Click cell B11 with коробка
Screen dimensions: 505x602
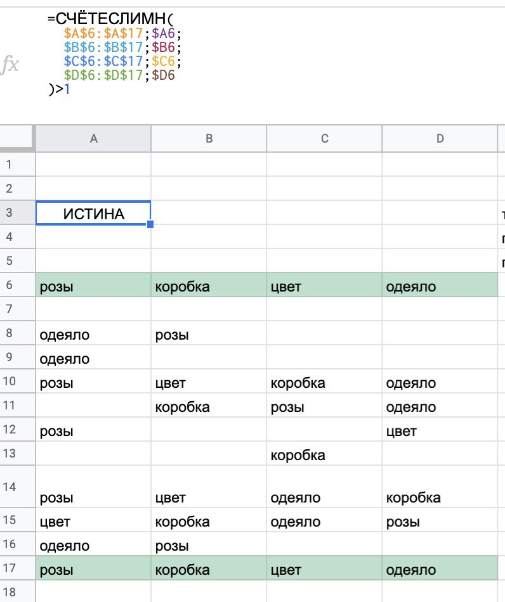(209, 406)
